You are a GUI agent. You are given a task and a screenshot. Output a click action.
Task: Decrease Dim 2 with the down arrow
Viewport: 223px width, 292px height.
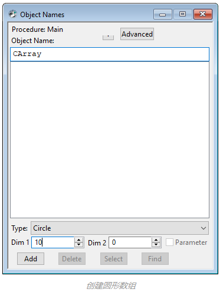tap(156, 245)
